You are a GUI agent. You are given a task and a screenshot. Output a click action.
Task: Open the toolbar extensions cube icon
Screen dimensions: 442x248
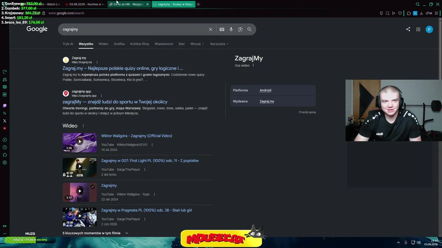click(409, 13)
